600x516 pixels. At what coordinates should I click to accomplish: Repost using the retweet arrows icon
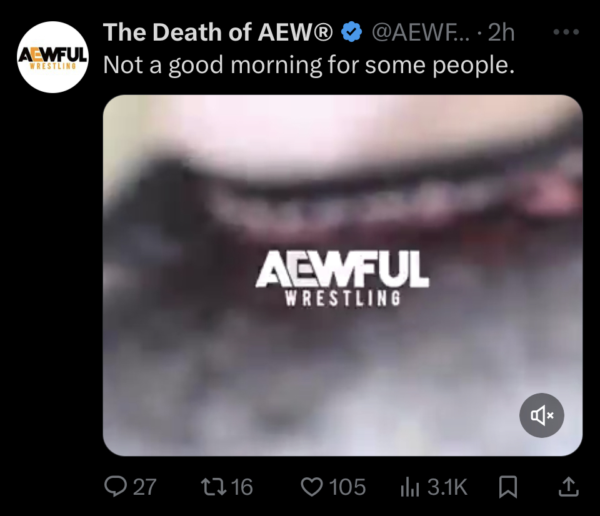tap(214, 487)
